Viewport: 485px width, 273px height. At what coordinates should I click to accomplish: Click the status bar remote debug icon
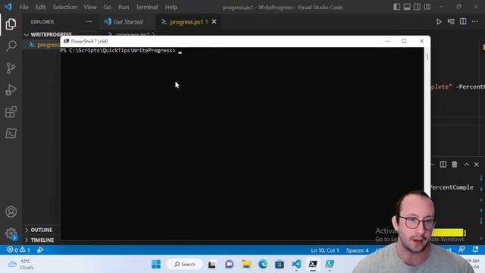point(40,249)
